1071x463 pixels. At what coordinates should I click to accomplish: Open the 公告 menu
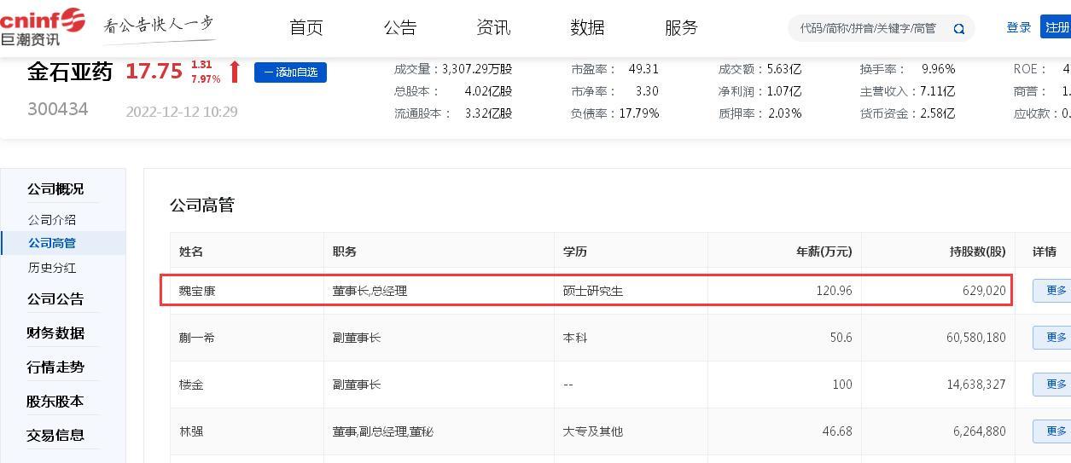(400, 27)
